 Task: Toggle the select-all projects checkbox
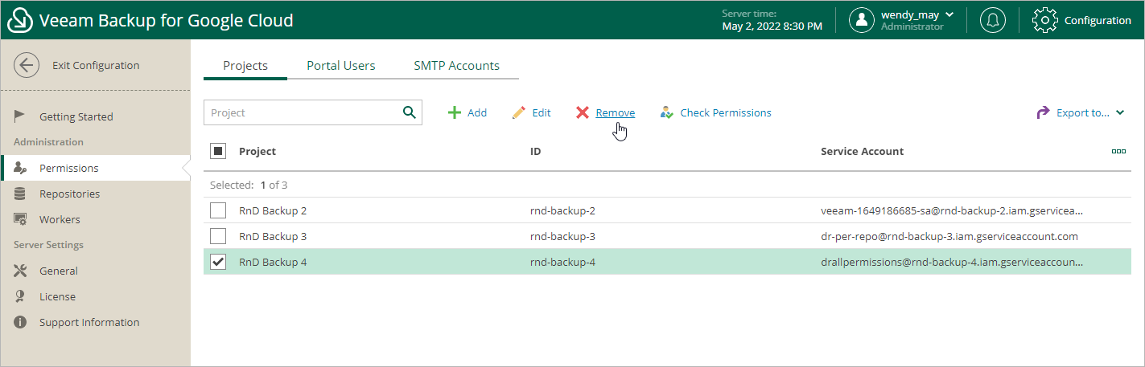(x=218, y=150)
